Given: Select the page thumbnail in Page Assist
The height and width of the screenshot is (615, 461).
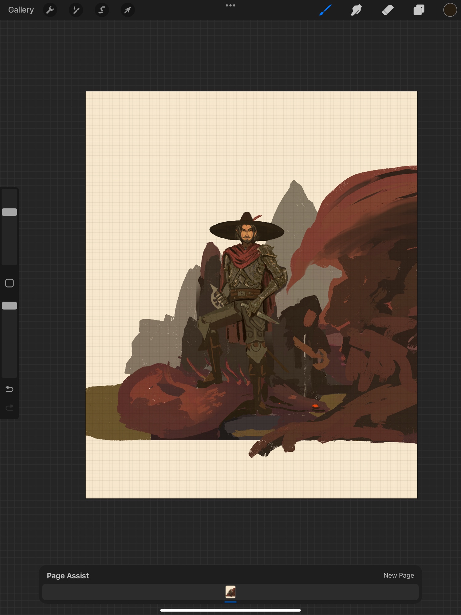Looking at the screenshot, I should pyautogui.click(x=230, y=592).
